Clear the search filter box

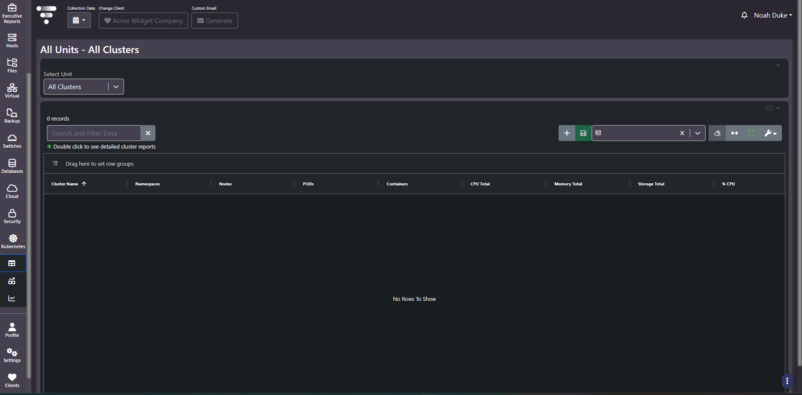point(148,133)
